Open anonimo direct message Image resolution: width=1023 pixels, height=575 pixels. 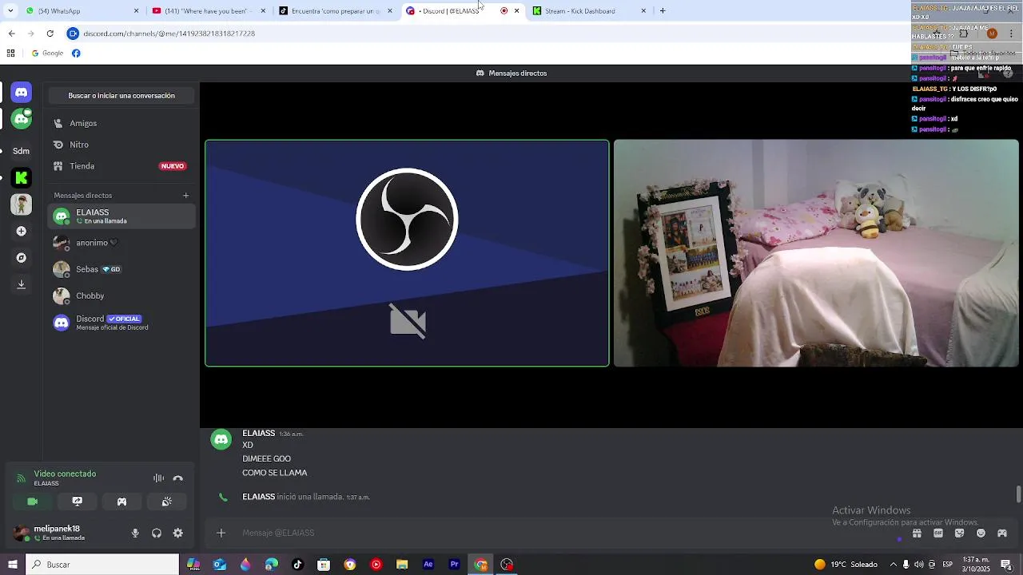[121, 243]
